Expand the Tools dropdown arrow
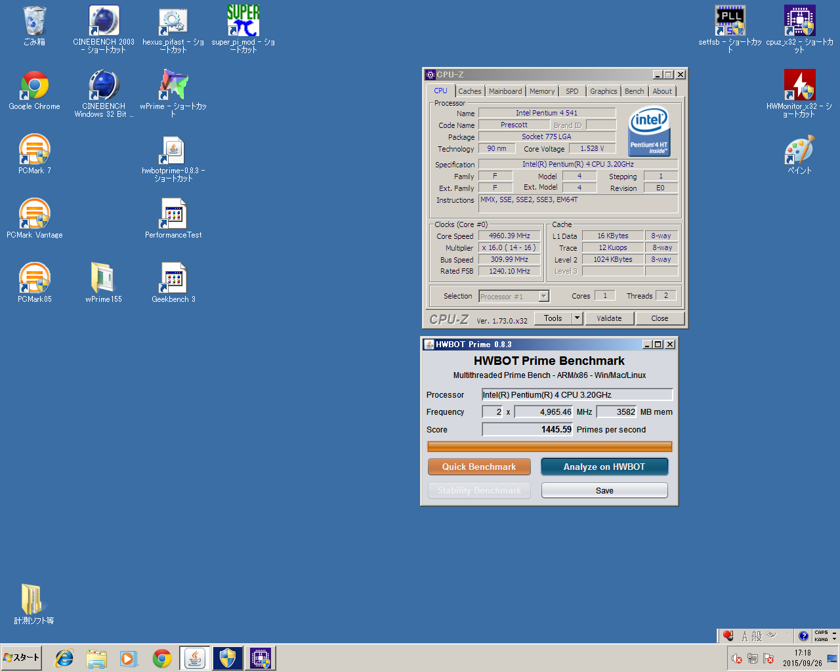 click(577, 318)
